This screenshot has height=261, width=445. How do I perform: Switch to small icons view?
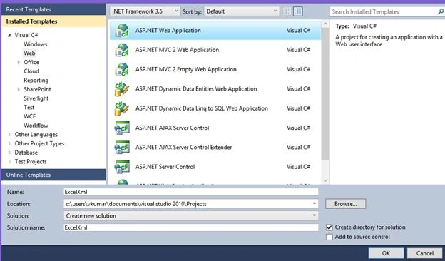point(287,11)
